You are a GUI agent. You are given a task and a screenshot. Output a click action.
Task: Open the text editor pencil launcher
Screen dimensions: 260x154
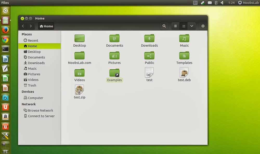(x=5, y=69)
